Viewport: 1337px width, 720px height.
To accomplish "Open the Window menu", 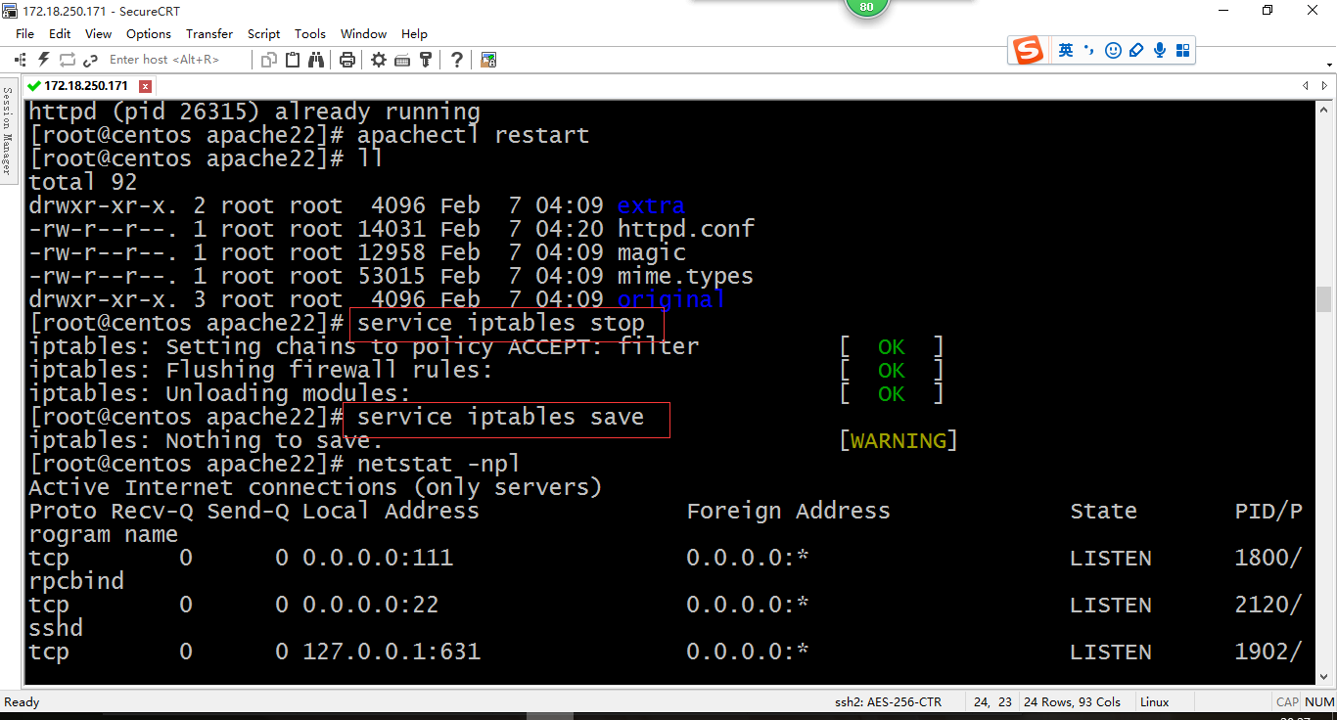I will click(x=363, y=33).
